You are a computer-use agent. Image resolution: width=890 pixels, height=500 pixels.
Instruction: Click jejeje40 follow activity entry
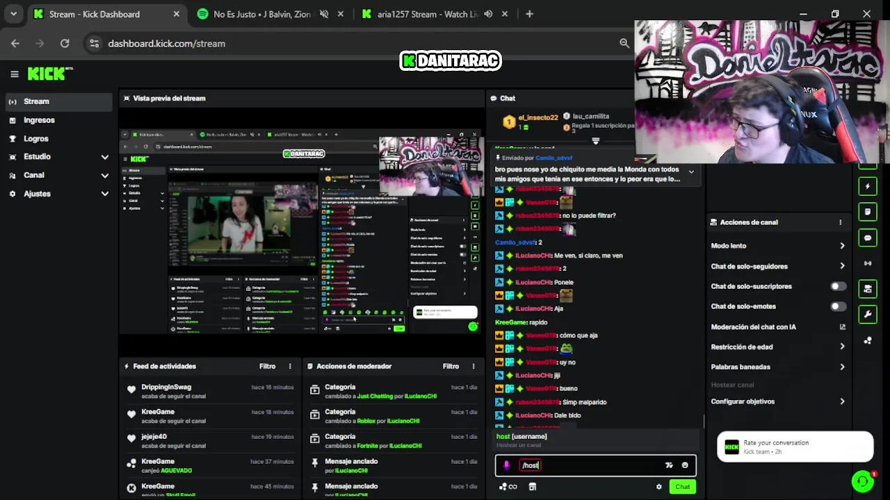coord(210,441)
